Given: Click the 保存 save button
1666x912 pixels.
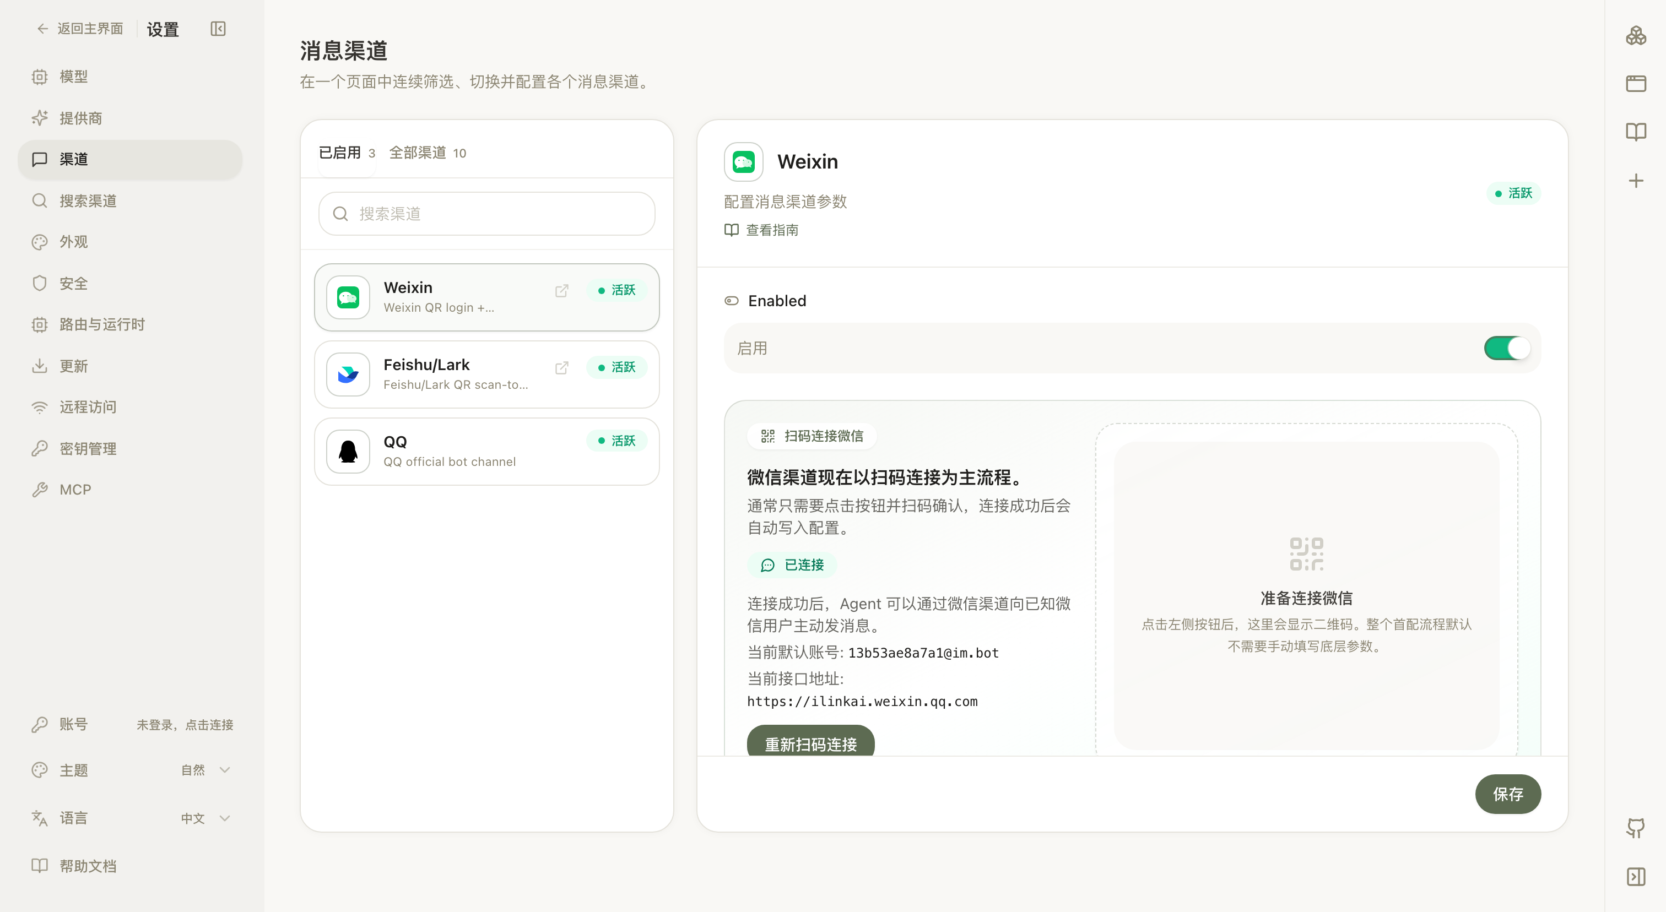Looking at the screenshot, I should (x=1507, y=794).
